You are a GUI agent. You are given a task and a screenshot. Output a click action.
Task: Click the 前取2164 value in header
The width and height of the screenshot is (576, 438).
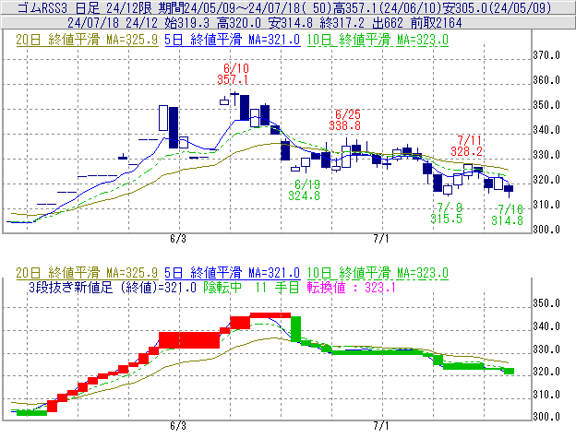click(436, 23)
